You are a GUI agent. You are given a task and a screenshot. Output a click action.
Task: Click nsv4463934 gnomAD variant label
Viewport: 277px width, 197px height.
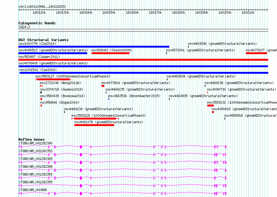[201, 76]
